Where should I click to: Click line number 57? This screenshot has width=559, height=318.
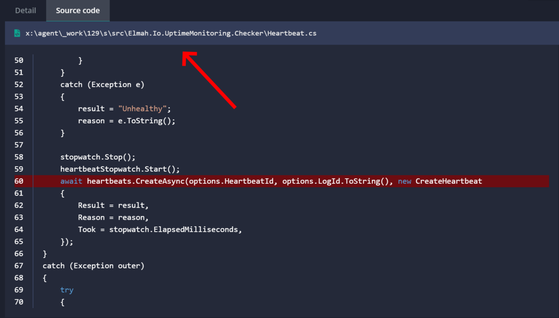pyautogui.click(x=19, y=145)
